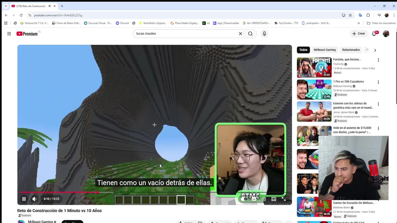This screenshot has height=223, width=397.
Task: Enter fullscreen mode
Action: [x=283, y=199]
